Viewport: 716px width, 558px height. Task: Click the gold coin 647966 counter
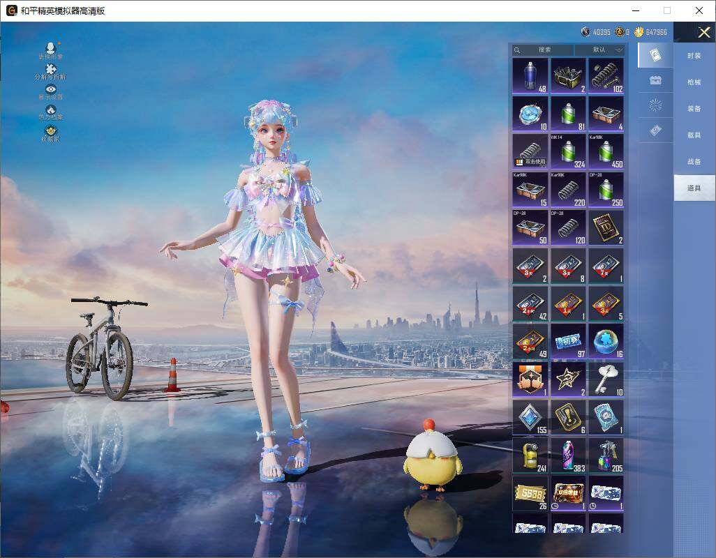pos(650,32)
